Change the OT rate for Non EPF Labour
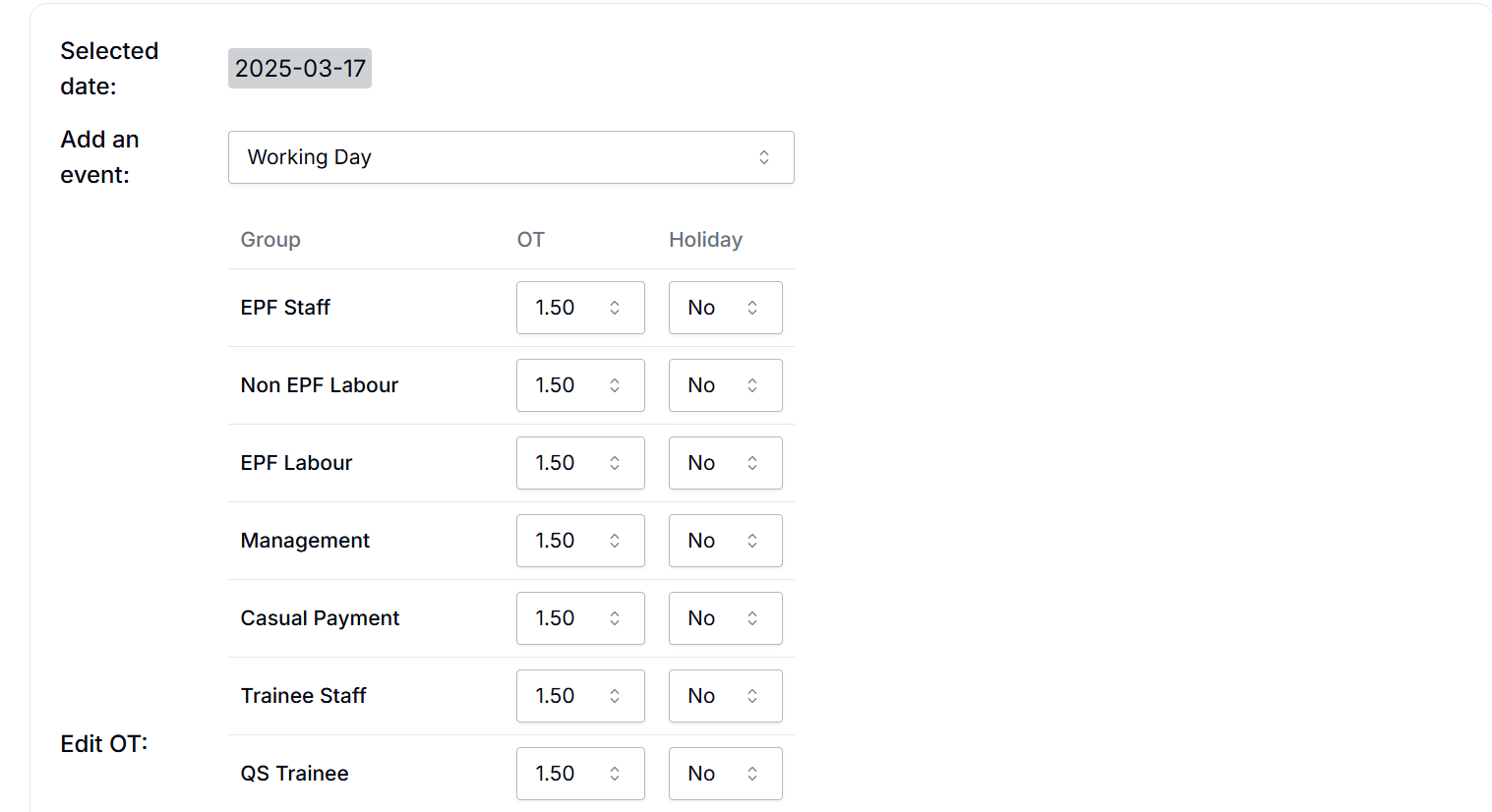Screen dimensions: 1492x812 pyautogui.click(x=580, y=385)
